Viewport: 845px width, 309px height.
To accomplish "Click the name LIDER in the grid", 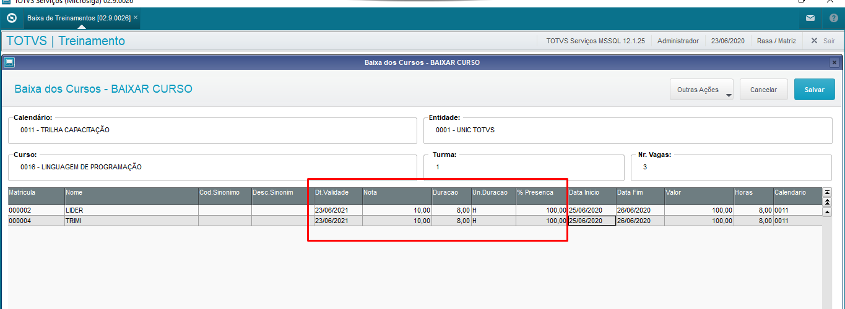I will (x=131, y=210).
